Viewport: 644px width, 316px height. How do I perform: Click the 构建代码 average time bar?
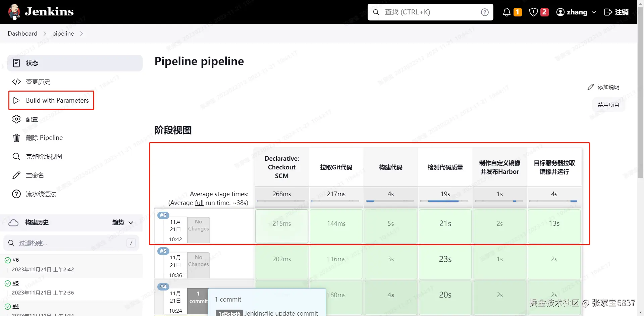point(390,201)
